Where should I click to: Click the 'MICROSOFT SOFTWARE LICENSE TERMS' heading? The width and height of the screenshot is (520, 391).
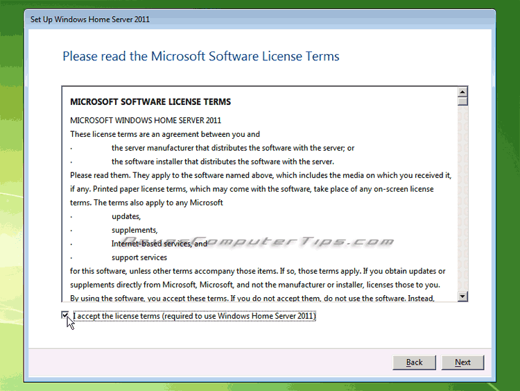coord(150,101)
